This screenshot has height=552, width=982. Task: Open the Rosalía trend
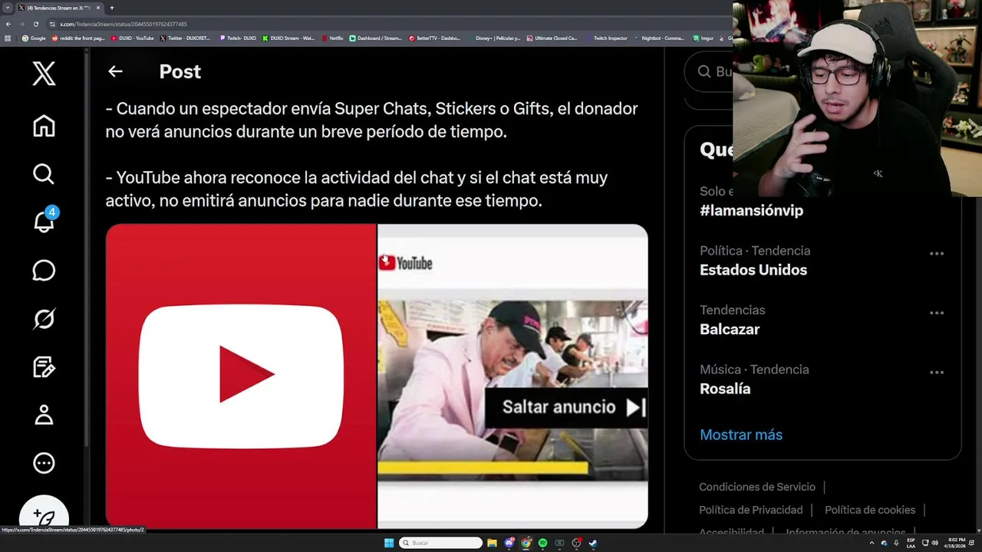[725, 389]
